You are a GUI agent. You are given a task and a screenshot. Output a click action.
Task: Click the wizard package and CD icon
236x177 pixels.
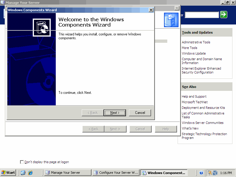point(42,27)
